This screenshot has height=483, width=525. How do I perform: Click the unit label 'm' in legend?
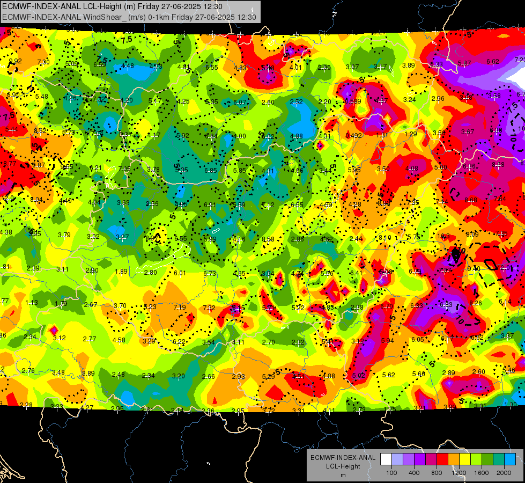343,475
